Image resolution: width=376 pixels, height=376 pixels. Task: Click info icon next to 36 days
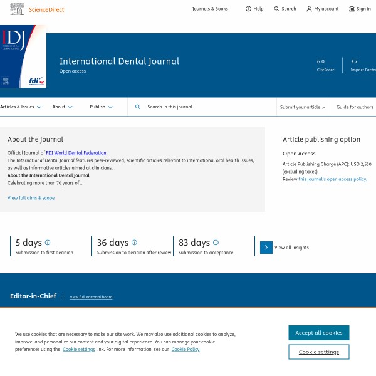(134, 243)
